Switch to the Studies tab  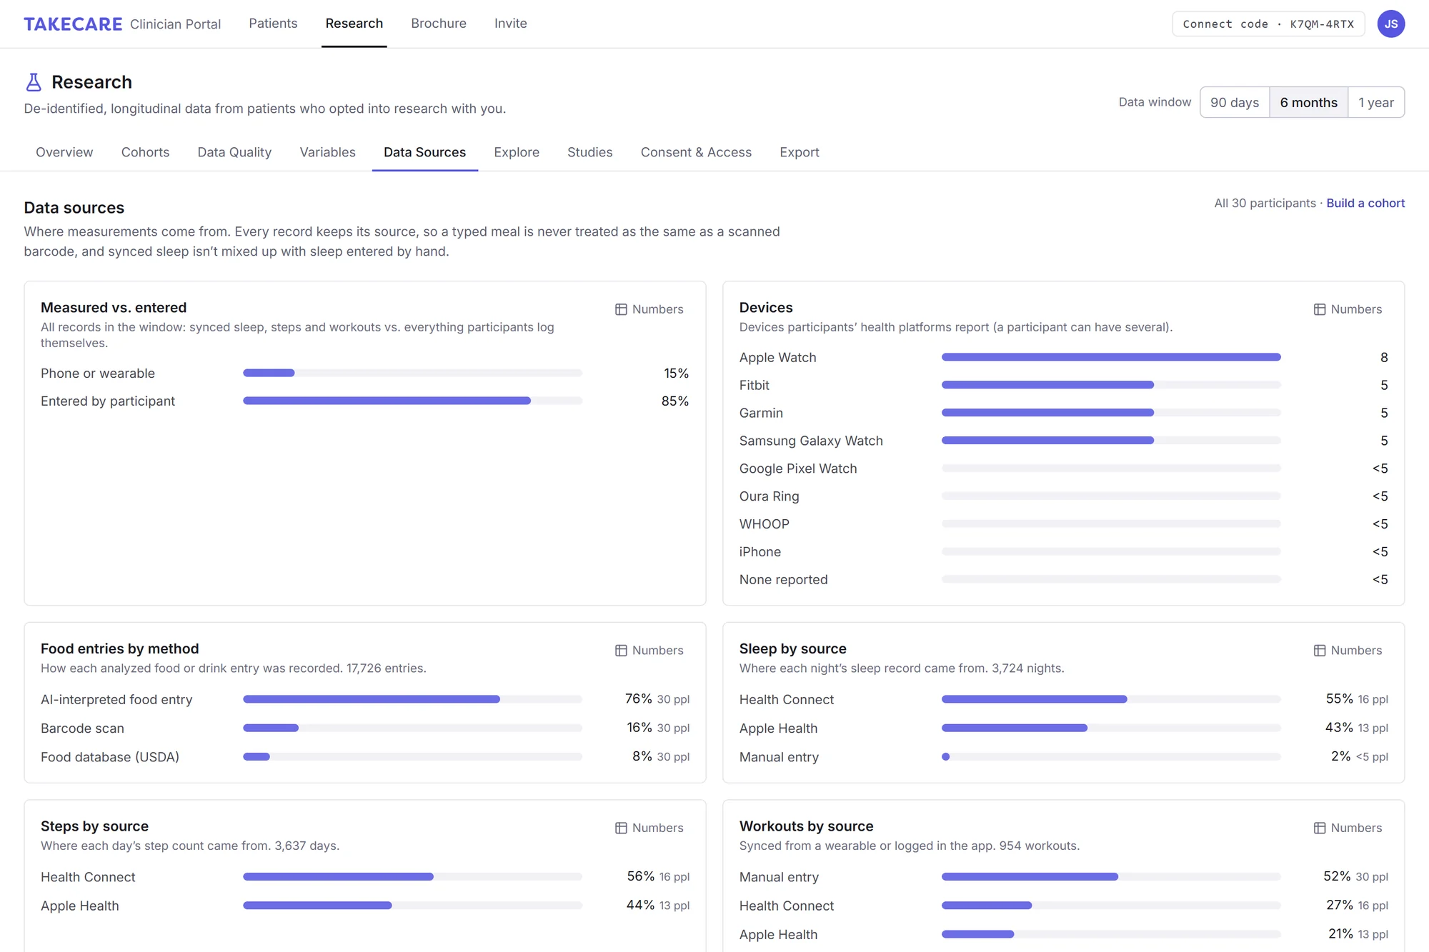[x=589, y=152]
